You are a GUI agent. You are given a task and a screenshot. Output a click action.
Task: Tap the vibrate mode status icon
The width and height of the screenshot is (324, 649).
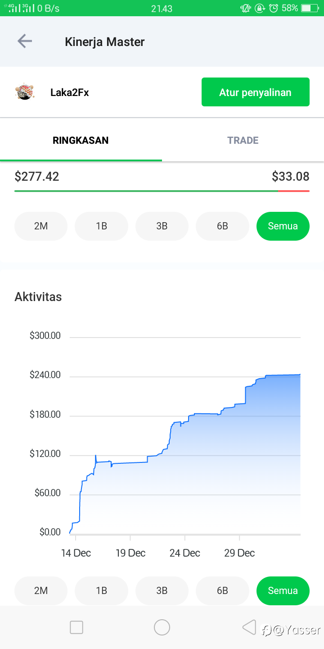tap(246, 8)
